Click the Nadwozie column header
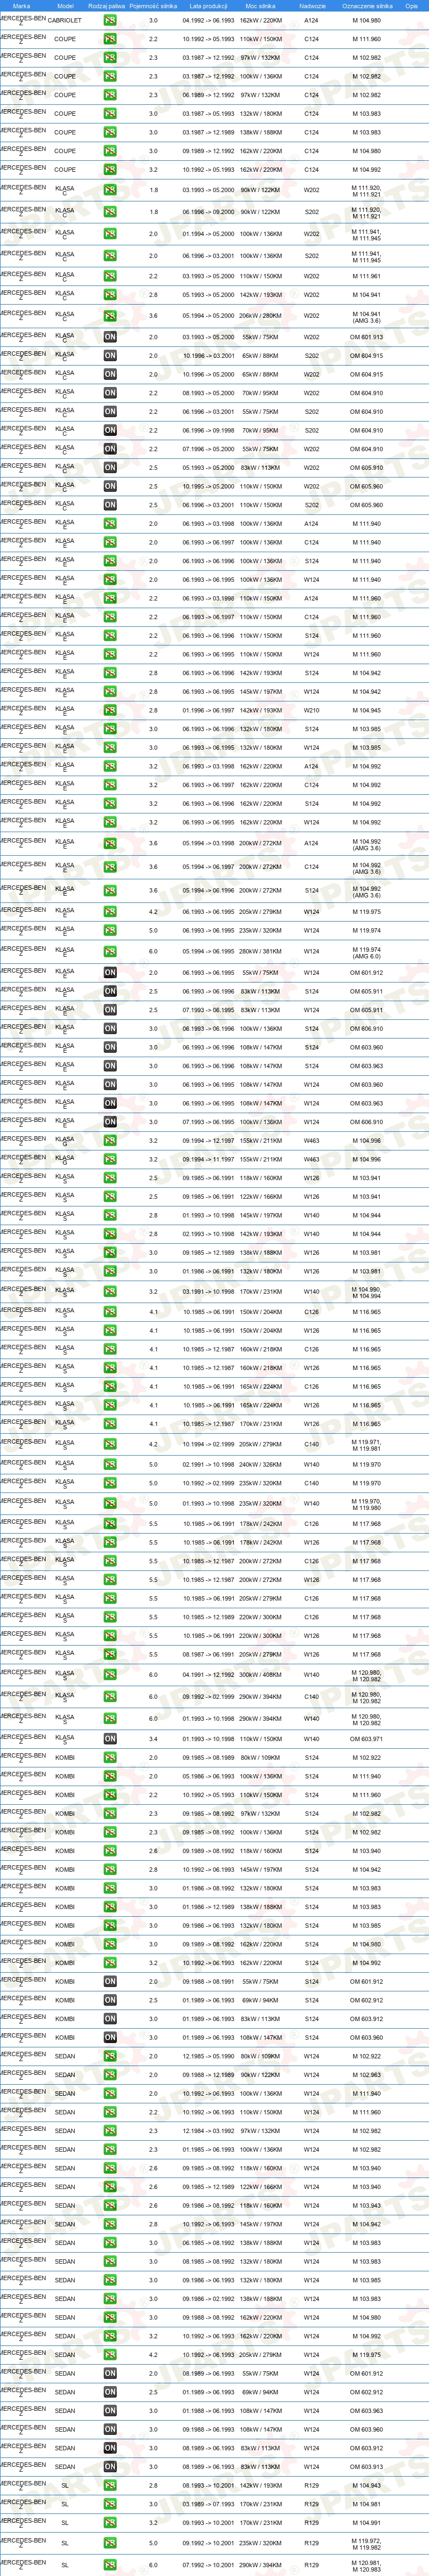The width and height of the screenshot is (429, 2576). pos(312,6)
